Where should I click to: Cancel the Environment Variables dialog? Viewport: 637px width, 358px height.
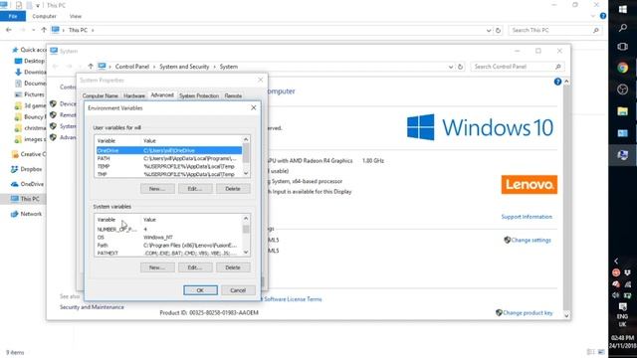tap(238, 290)
